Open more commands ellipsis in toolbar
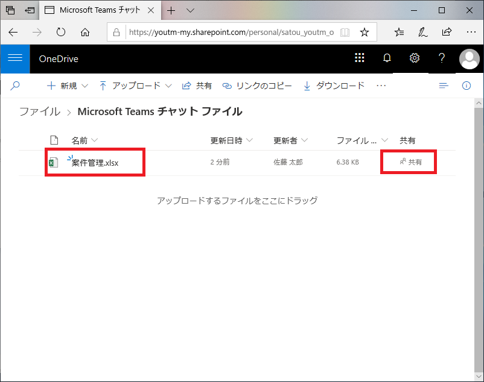The width and height of the screenshot is (484, 382). click(x=381, y=86)
